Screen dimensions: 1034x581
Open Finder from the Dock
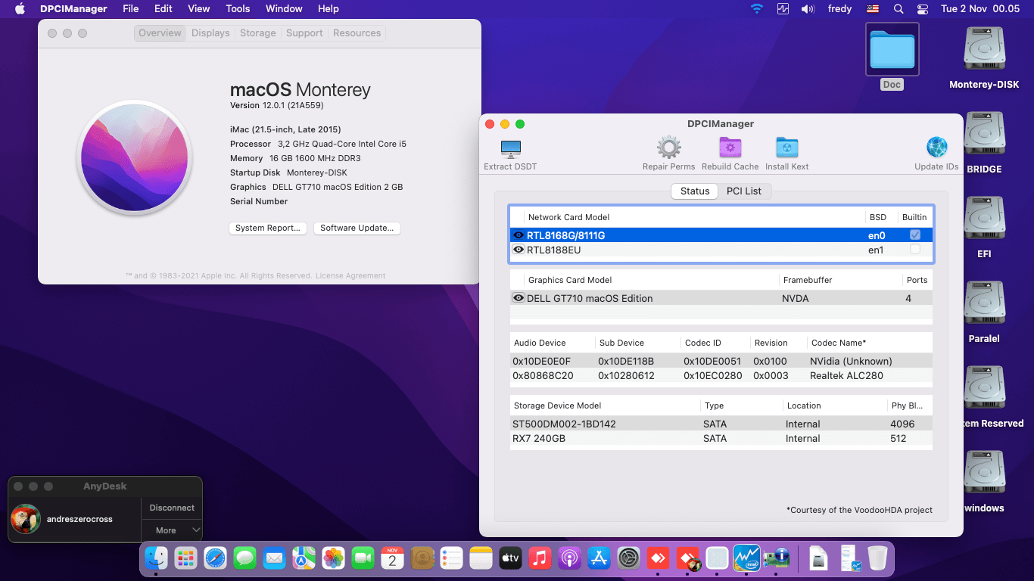coord(157,558)
